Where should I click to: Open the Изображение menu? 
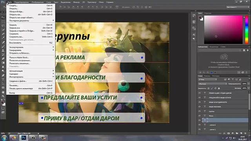[x=38, y=2]
